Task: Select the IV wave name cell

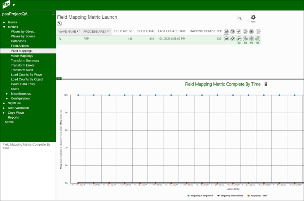Action: point(60,39)
